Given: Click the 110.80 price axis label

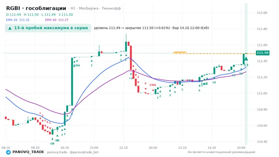Looking at the screenshot, I should coord(262,109).
